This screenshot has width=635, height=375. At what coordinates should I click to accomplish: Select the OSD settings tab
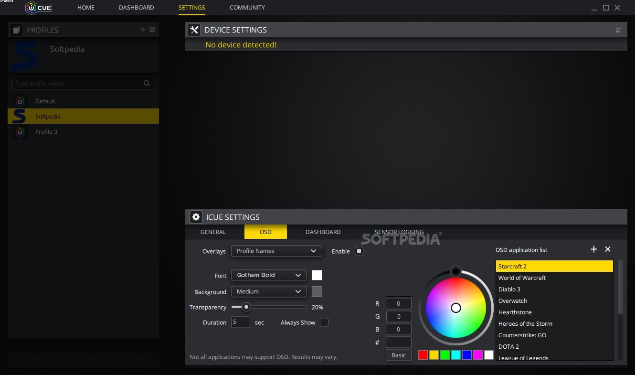(x=265, y=232)
